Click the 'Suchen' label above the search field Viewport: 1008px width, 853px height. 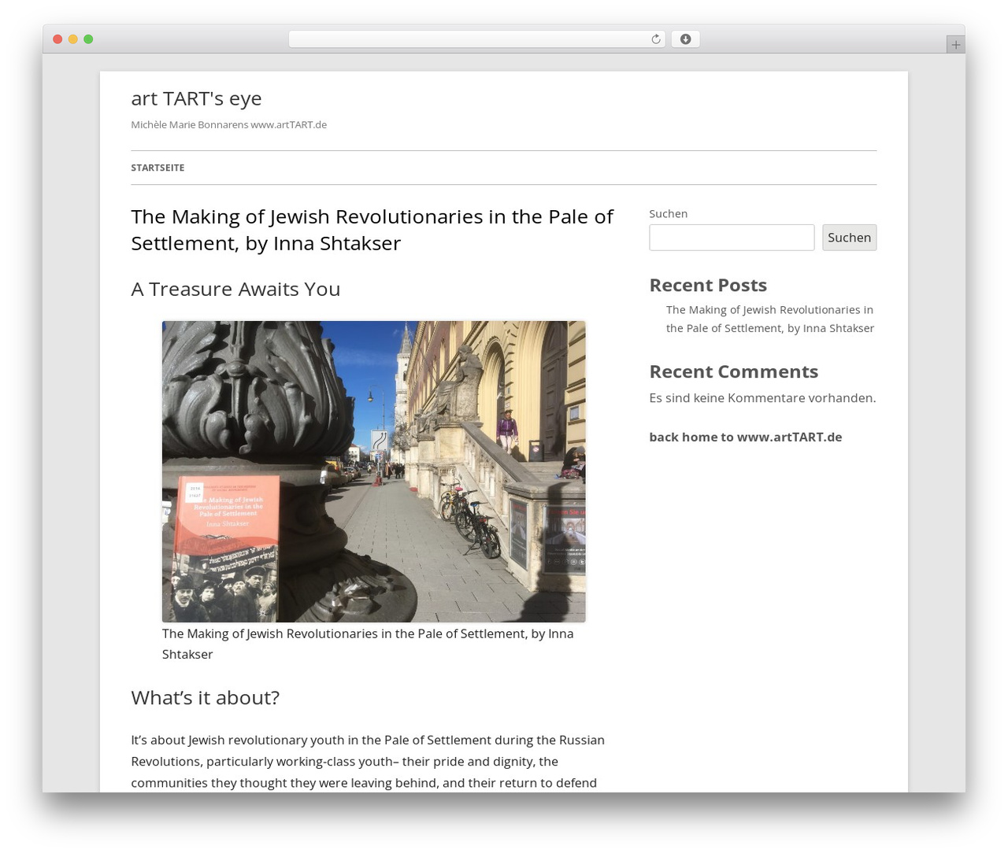668,214
